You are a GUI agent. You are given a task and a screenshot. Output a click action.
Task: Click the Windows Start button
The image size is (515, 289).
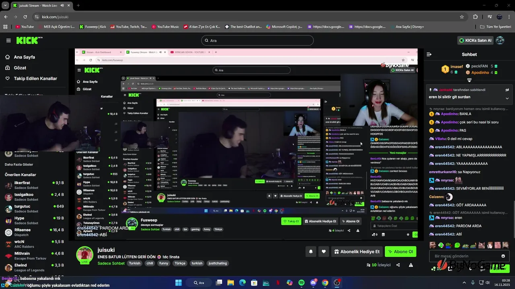(179, 283)
